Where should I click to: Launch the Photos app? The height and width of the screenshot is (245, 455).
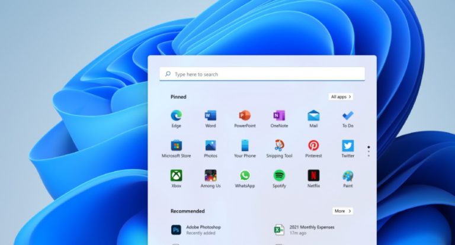[210, 149]
